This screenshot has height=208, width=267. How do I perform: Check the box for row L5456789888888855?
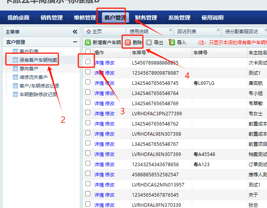(88, 62)
